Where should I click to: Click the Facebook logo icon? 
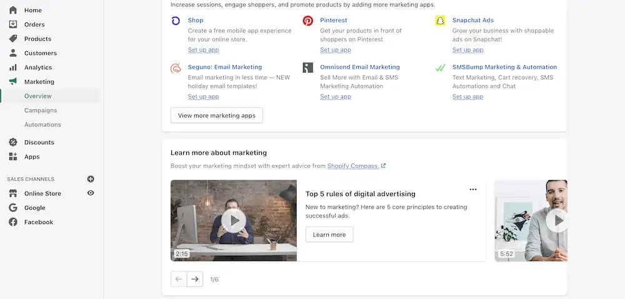13,222
